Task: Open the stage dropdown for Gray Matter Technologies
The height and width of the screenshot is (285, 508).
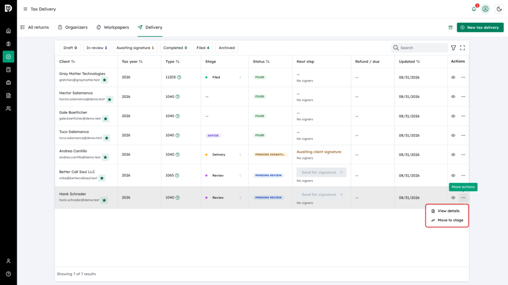Action: [224, 77]
